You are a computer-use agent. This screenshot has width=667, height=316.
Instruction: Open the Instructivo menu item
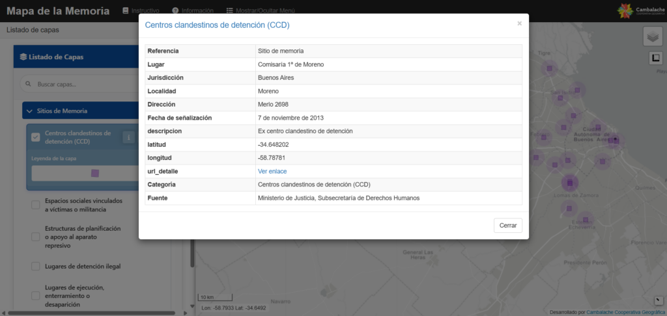(141, 11)
